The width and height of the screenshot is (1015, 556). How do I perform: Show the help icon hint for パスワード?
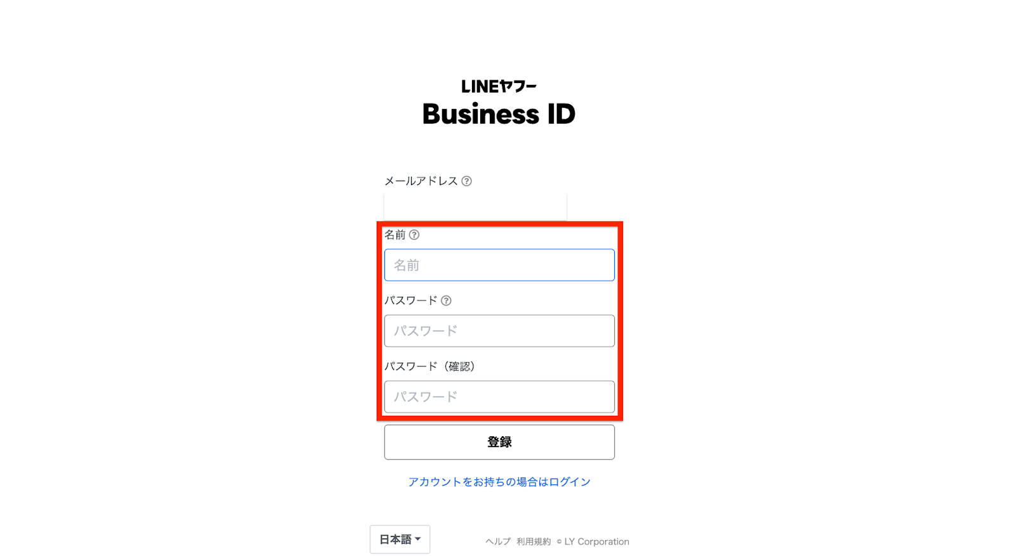pos(446,301)
